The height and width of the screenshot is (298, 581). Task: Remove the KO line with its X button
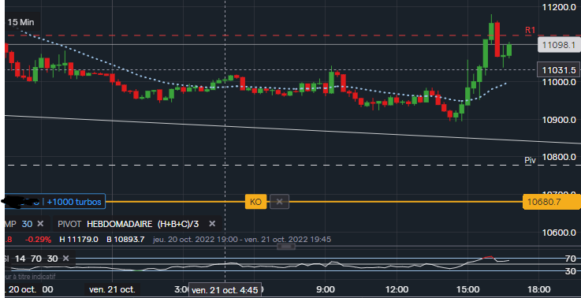279,202
